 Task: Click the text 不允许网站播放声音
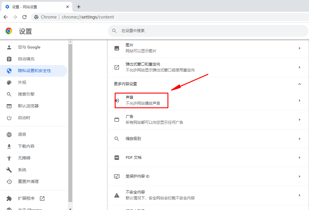coord(143,103)
